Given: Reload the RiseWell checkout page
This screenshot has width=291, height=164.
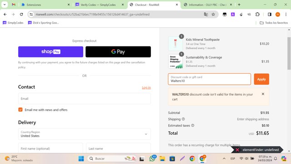Looking at the screenshot, I should click(21, 14).
